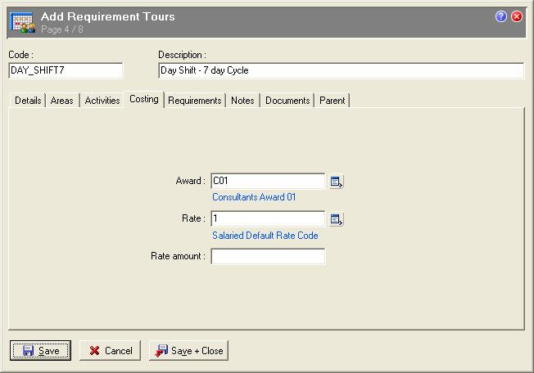
Task: Click the Add Requirement Tours calendar icon
Action: click(x=22, y=22)
